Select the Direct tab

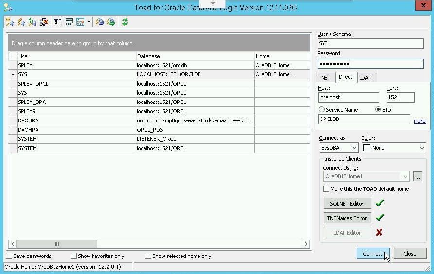point(345,77)
